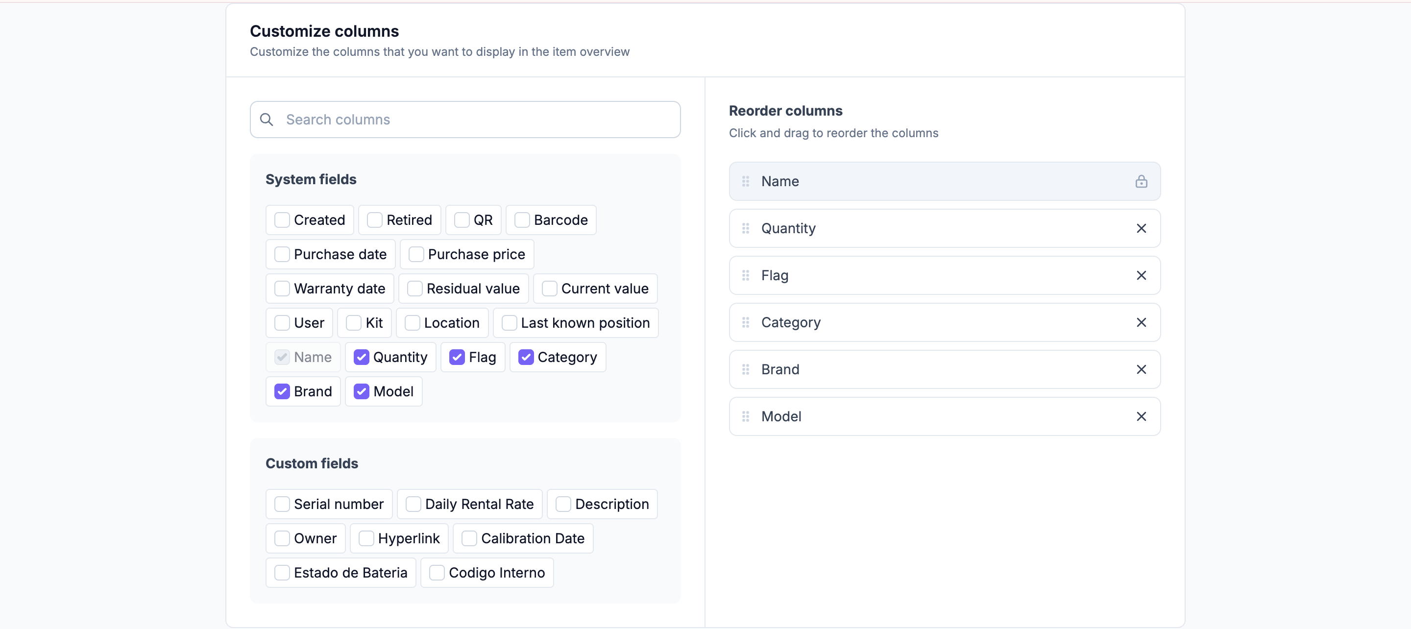Enable Current value column
The image size is (1411, 629).
pyautogui.click(x=549, y=289)
